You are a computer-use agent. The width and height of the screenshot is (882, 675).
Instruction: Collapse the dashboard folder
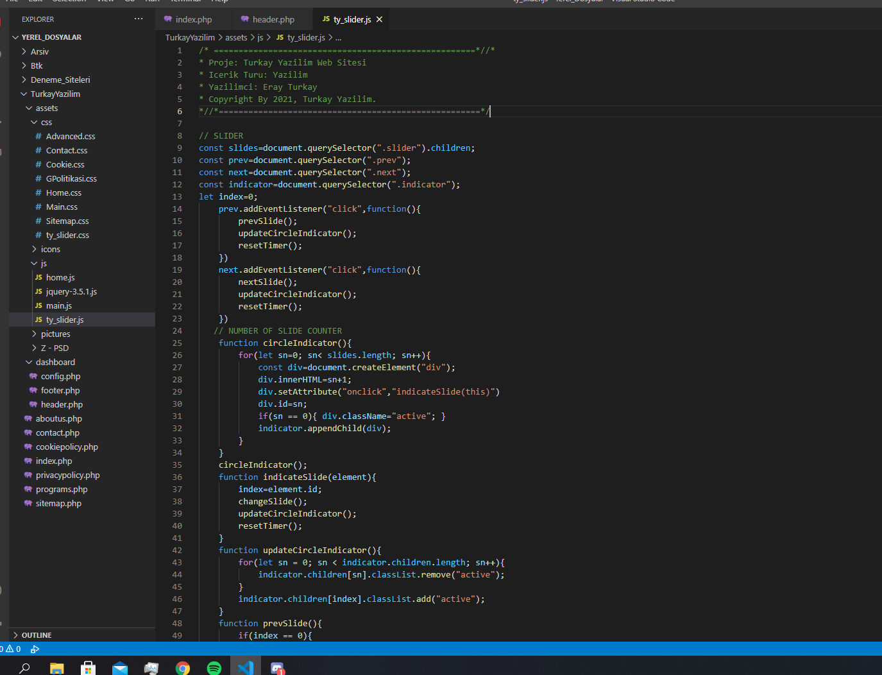click(55, 362)
